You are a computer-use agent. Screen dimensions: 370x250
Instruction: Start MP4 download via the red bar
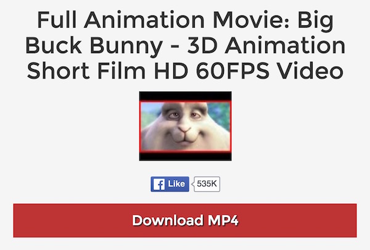[185, 220]
